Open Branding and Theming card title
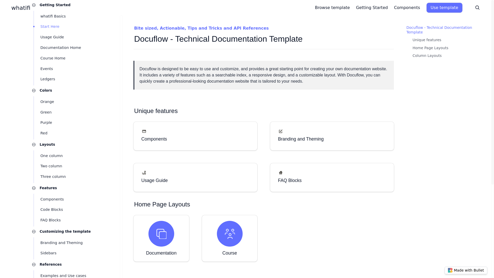The image size is (494, 278). pyautogui.click(x=301, y=139)
